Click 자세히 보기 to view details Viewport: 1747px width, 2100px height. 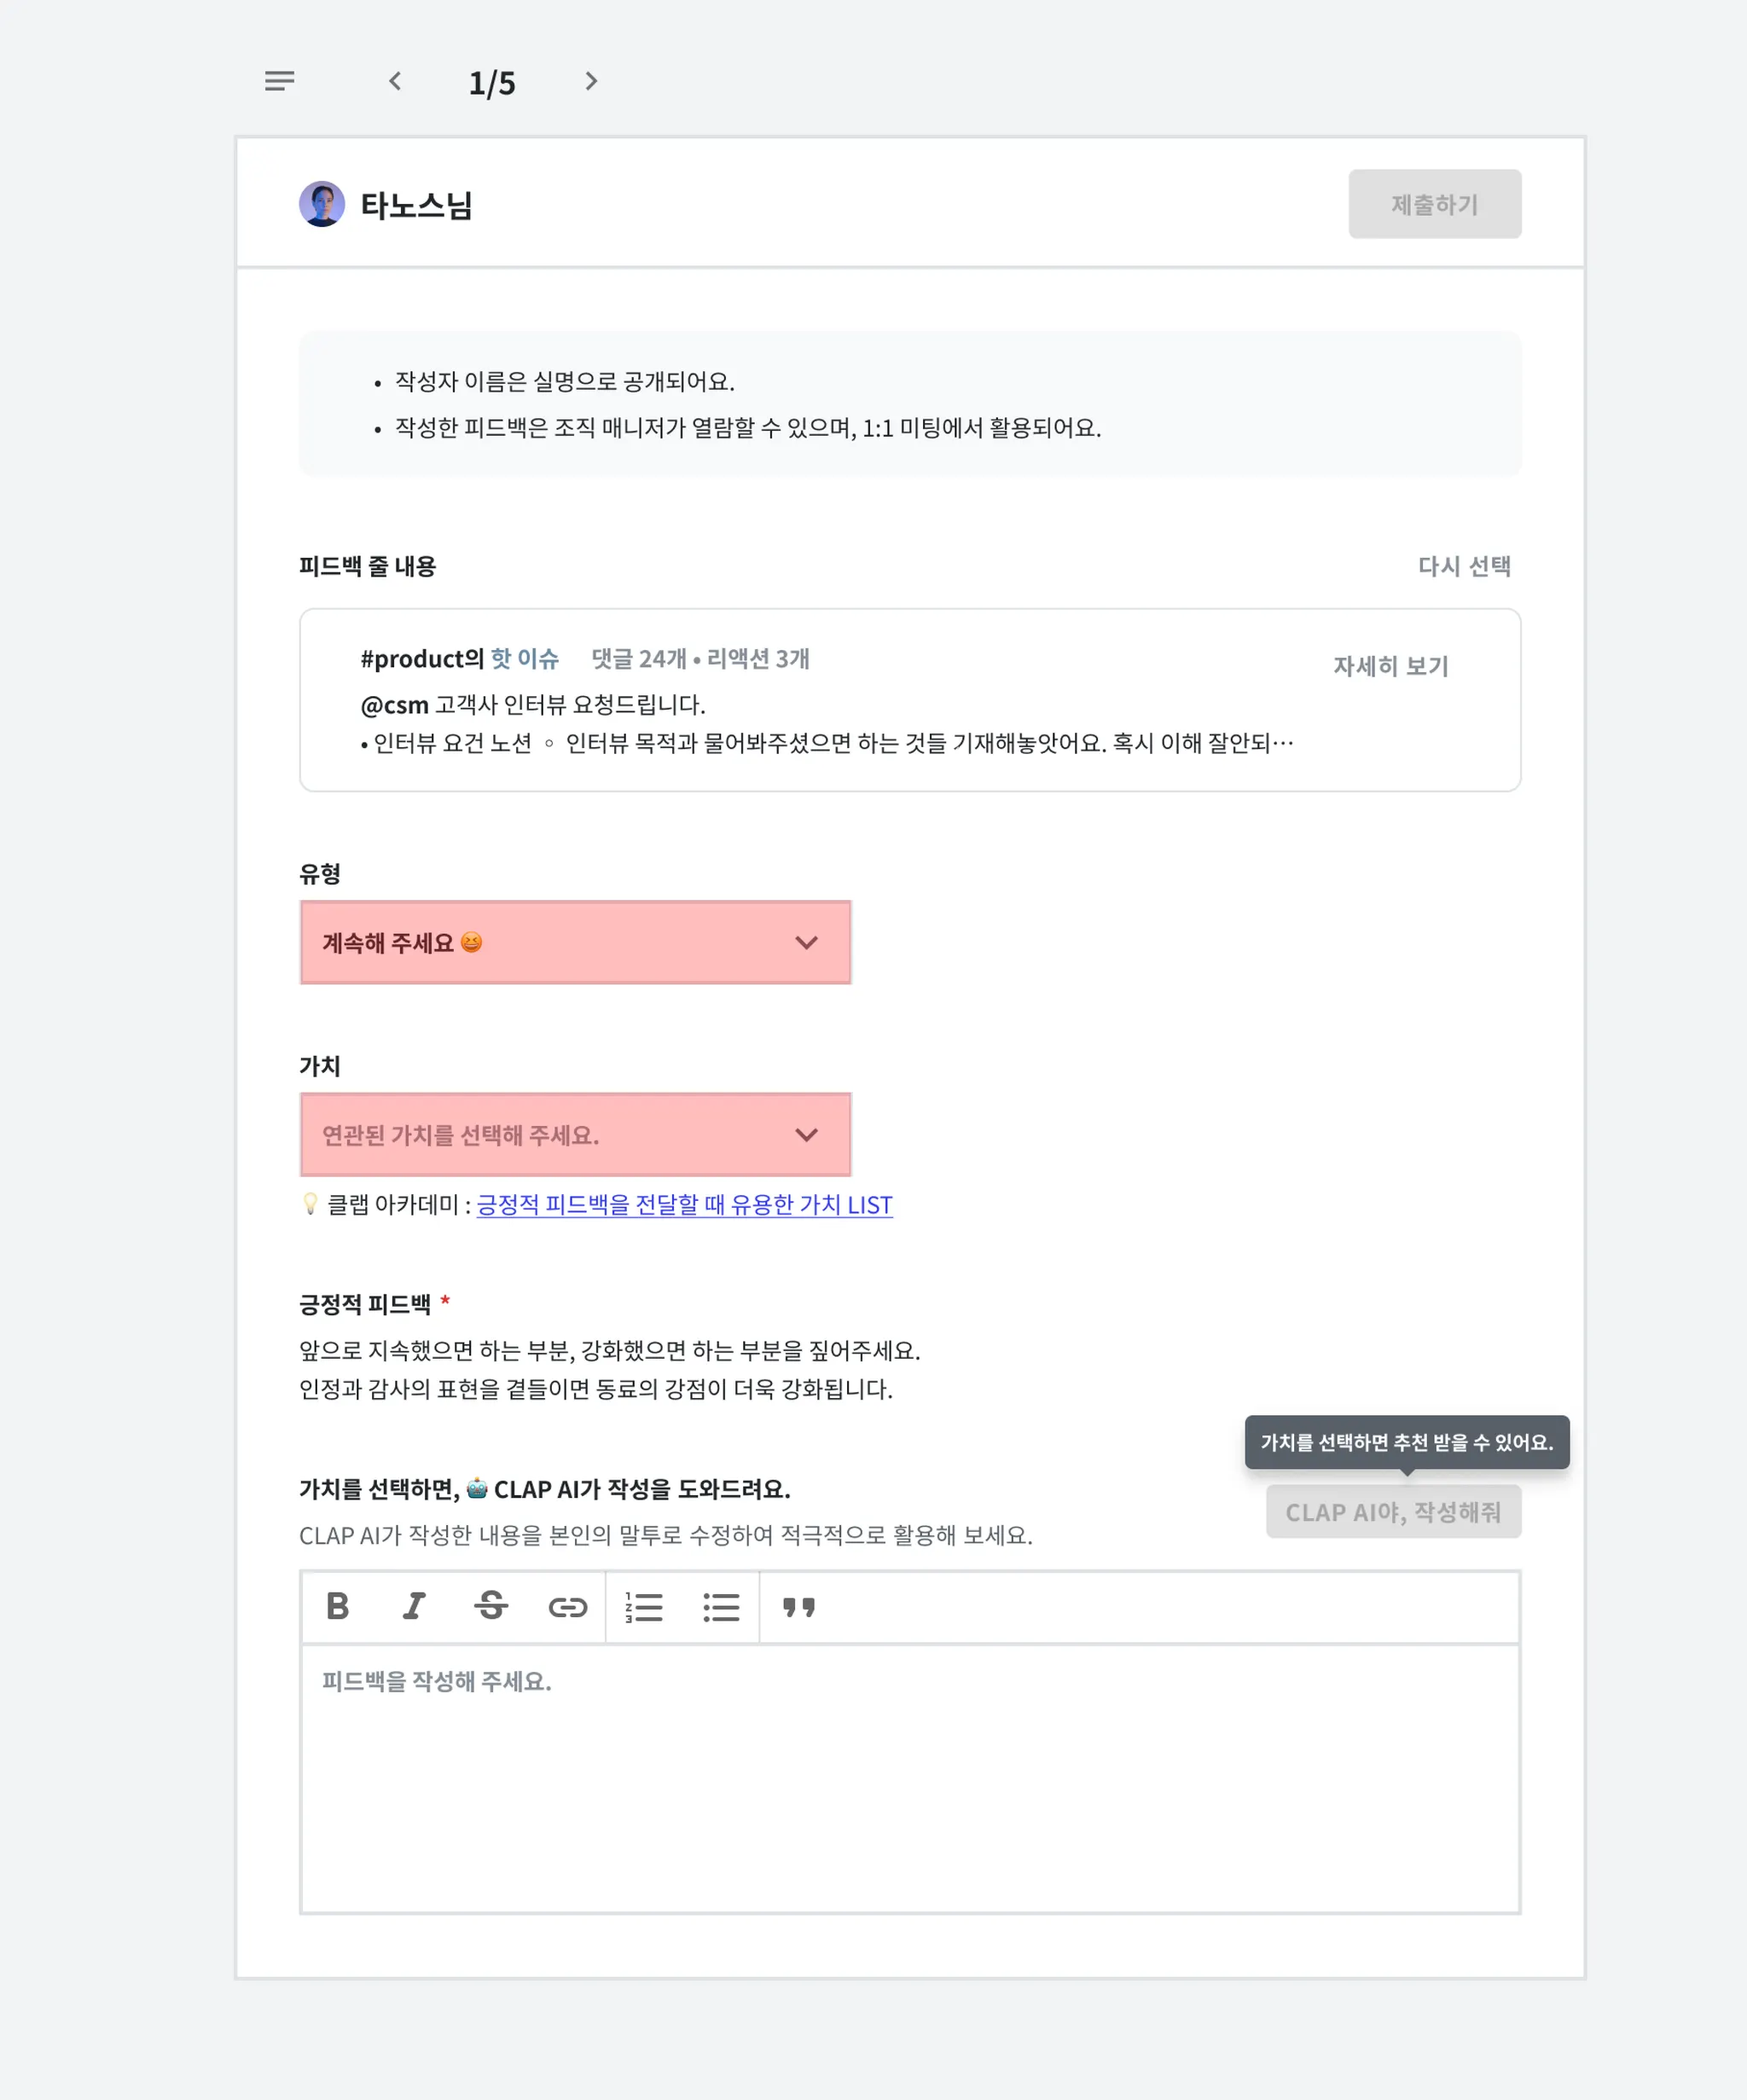(x=1390, y=666)
